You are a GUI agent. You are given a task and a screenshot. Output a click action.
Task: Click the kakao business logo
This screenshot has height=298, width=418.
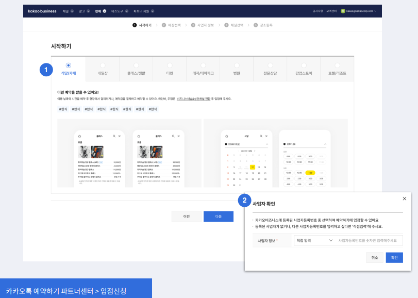[x=42, y=11]
